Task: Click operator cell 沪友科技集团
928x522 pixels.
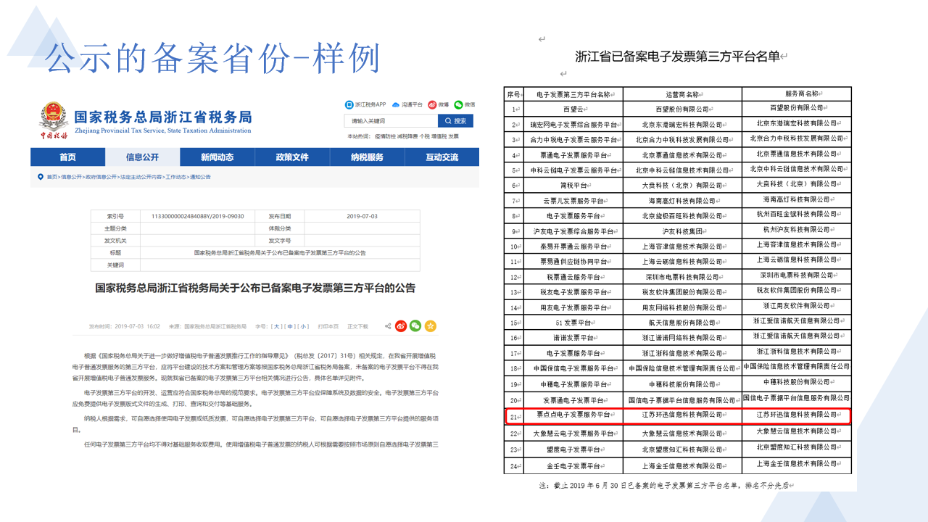Action: [x=682, y=231]
